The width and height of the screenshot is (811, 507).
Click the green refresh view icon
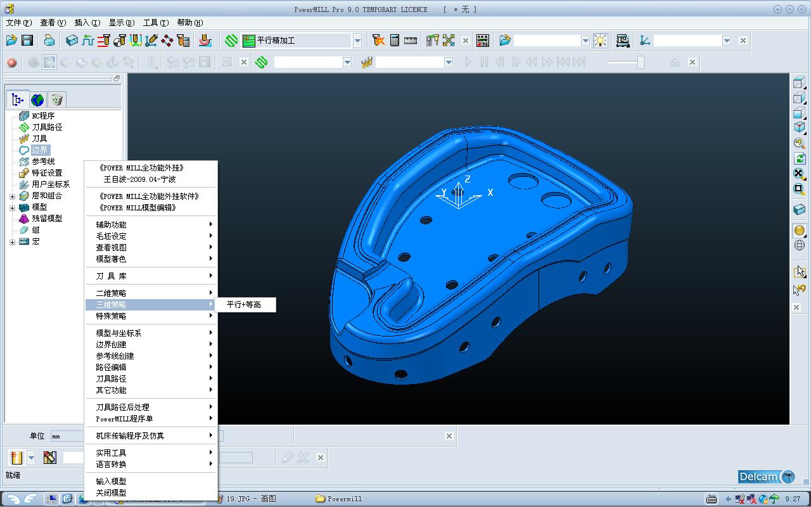(x=800, y=158)
